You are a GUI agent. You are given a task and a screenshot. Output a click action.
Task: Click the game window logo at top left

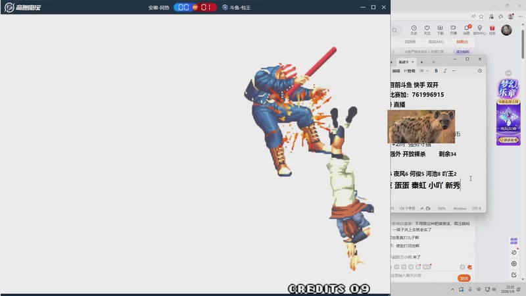click(x=22, y=7)
